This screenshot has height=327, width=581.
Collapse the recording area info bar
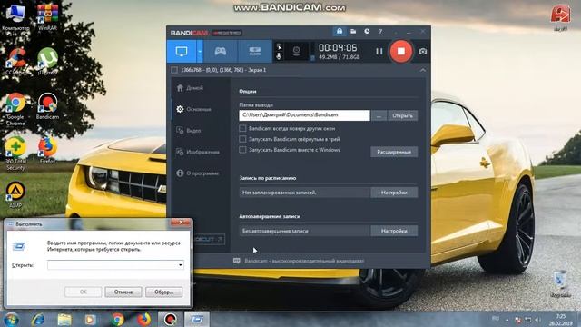coord(423,70)
